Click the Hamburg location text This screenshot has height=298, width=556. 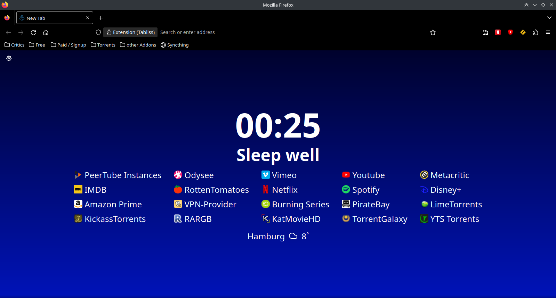[x=266, y=237]
